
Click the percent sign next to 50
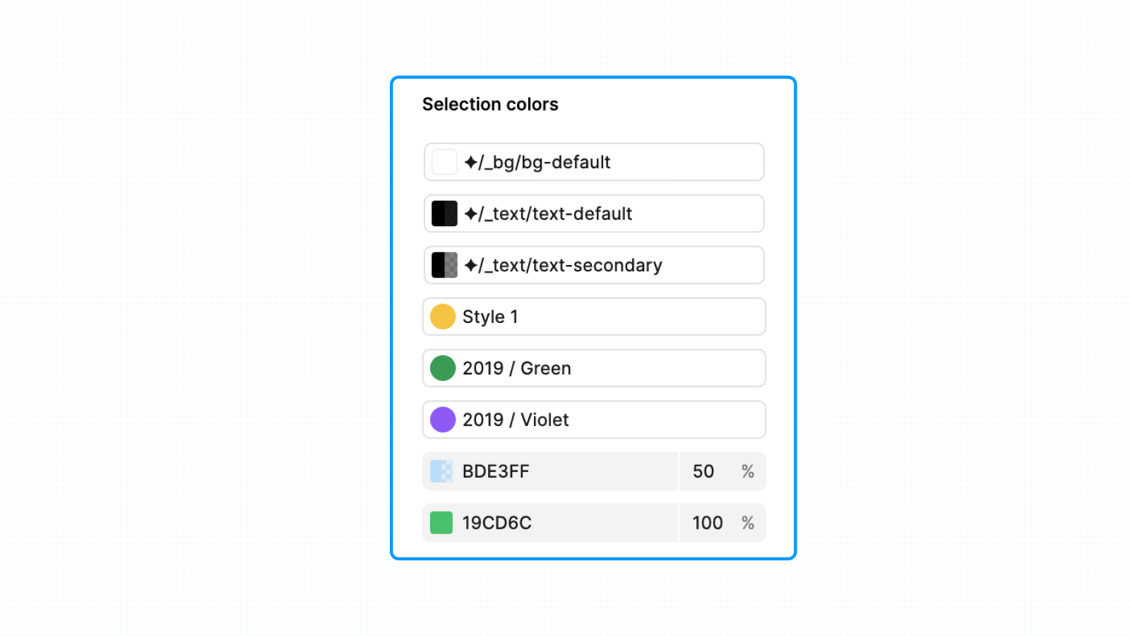748,471
